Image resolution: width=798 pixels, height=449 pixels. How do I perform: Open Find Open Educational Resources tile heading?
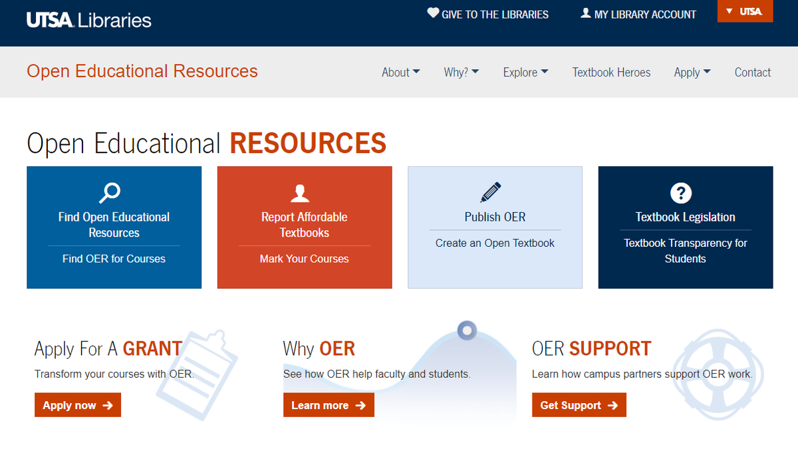114,225
